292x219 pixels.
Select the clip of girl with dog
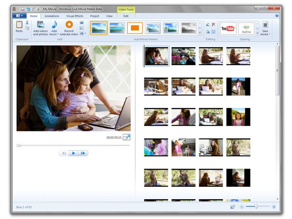[183, 147]
